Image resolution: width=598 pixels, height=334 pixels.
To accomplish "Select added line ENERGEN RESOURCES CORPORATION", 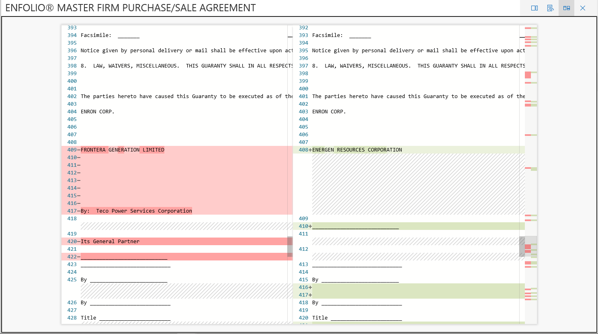I will [x=357, y=150].
